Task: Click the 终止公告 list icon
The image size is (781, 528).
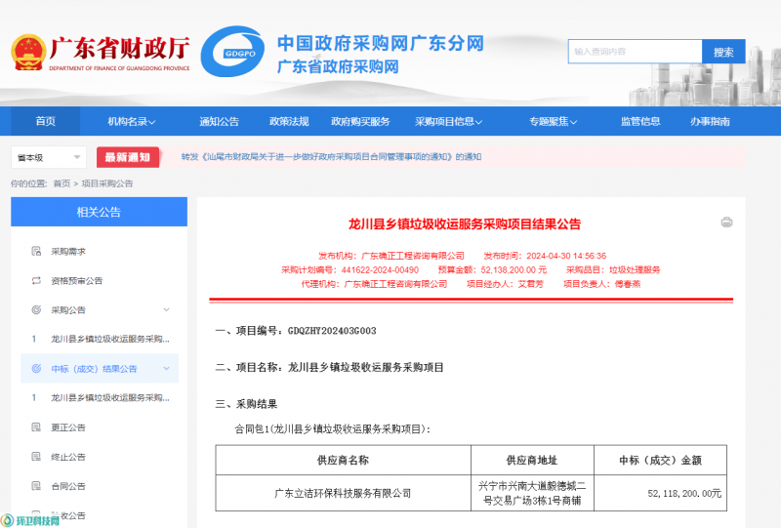Action: point(36,457)
